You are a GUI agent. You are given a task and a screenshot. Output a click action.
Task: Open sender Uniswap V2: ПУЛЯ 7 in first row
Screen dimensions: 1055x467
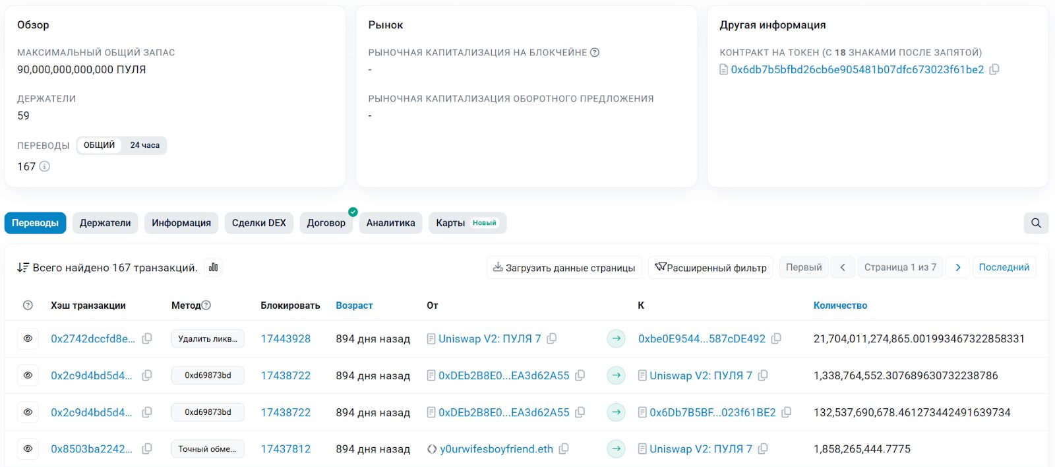click(489, 338)
